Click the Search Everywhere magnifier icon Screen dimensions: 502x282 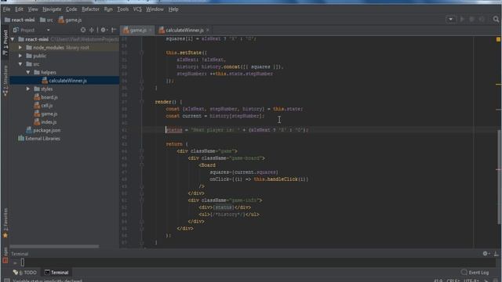pos(496,20)
